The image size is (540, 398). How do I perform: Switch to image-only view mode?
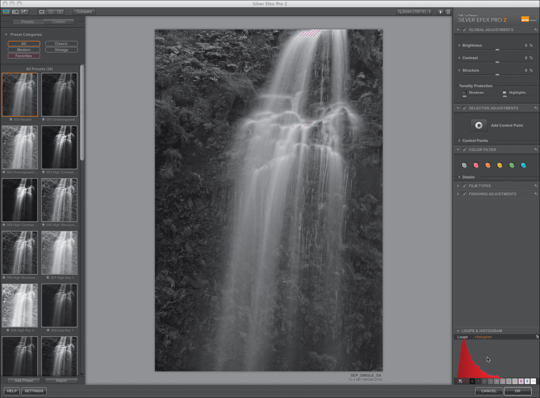coord(6,11)
